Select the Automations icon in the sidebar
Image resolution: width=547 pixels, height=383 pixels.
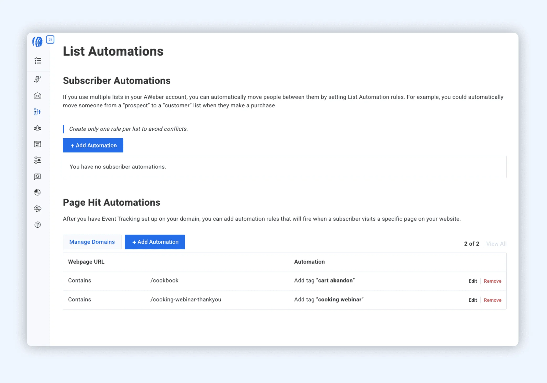(x=38, y=112)
